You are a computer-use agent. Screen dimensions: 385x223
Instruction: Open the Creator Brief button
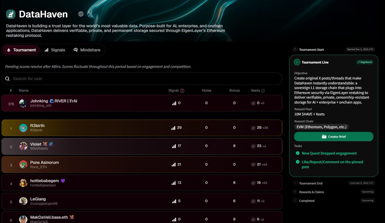tap(334, 136)
